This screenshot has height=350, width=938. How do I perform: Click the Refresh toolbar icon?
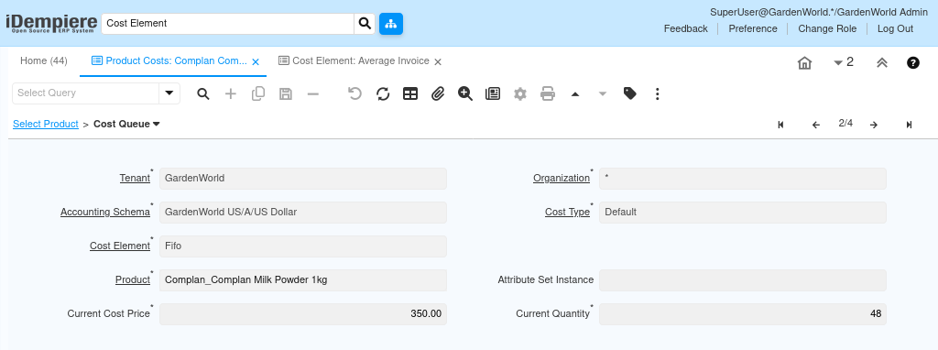[x=383, y=94]
